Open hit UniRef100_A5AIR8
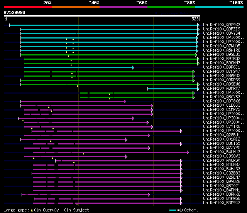 [x=222, y=50]
